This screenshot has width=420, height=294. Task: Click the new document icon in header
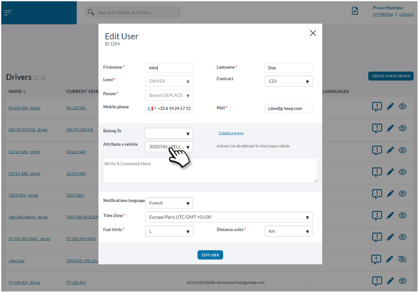pos(355,12)
